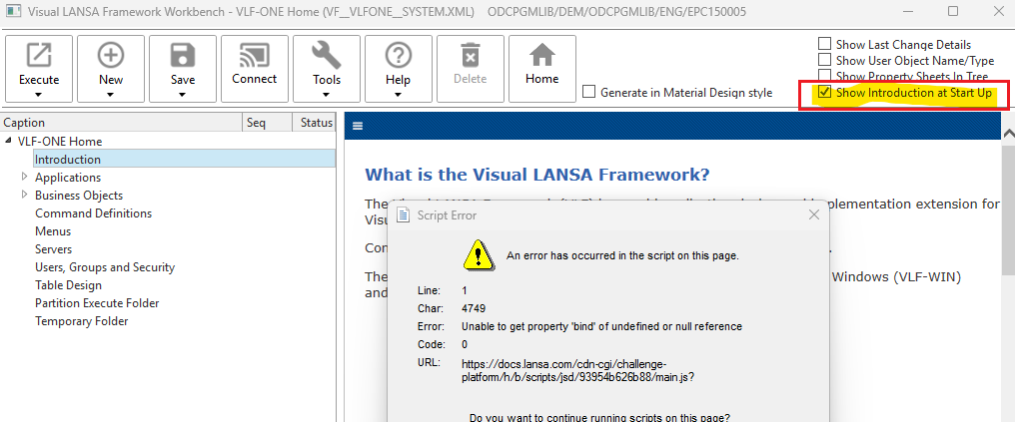Check Generate in Material Design style
This screenshot has width=1015, height=422.
coord(588,93)
